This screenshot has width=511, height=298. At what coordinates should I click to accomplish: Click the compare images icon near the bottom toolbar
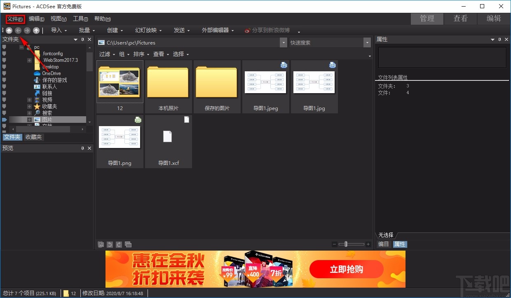(128, 244)
